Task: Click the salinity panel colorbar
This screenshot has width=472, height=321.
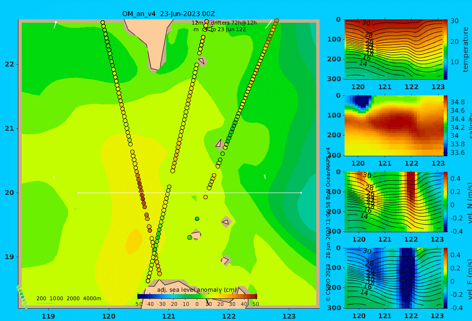Action: pyautogui.click(x=445, y=126)
